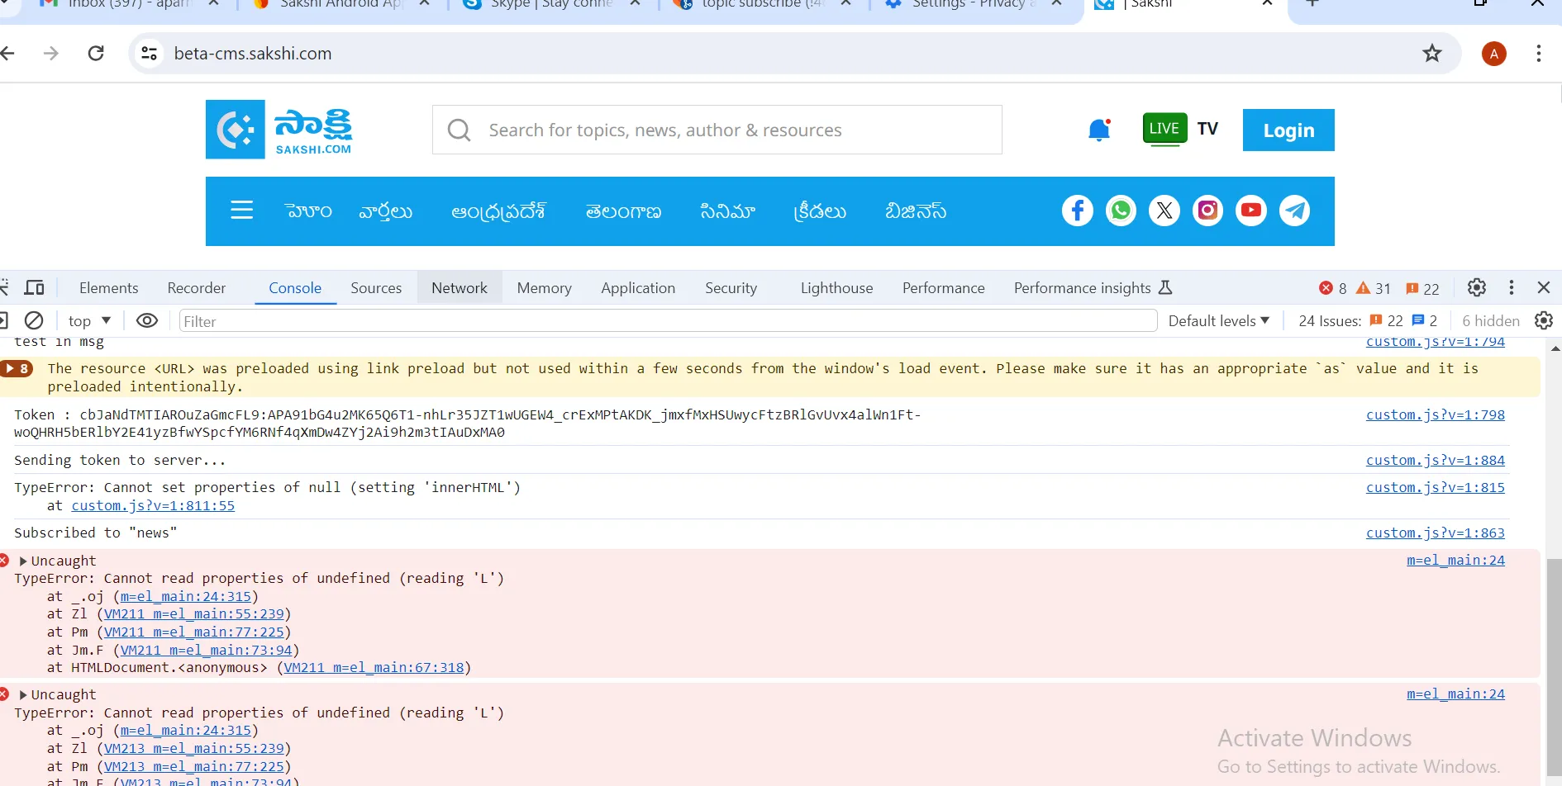Switch to Sources tab
The height and width of the screenshot is (786, 1562).
click(376, 287)
